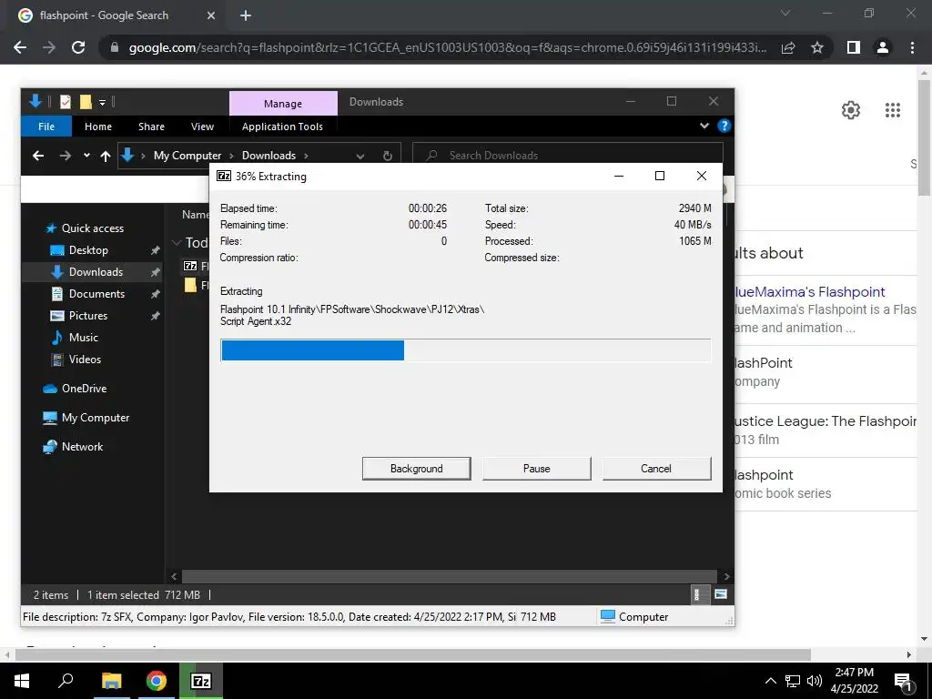
Task: Send extraction to Background
Action: click(416, 469)
